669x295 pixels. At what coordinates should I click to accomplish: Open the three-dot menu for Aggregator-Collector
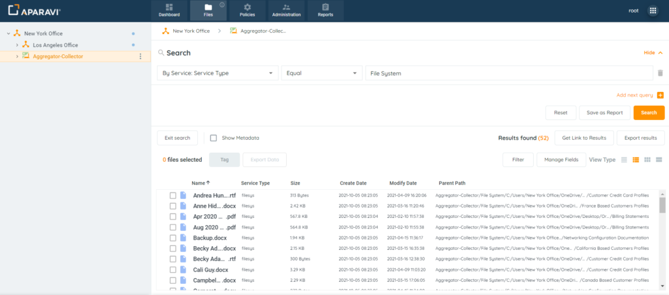[140, 56]
